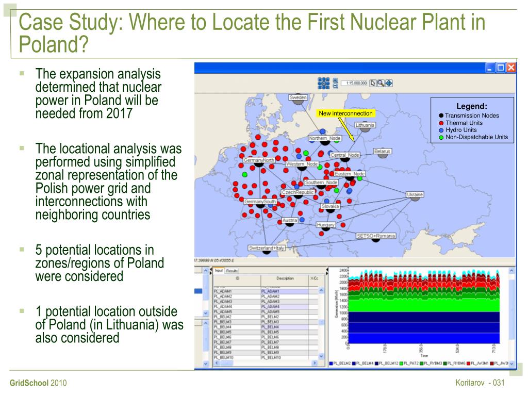Click the Switzerland+Italy node label
This screenshot has width=528, height=396.
267,248
